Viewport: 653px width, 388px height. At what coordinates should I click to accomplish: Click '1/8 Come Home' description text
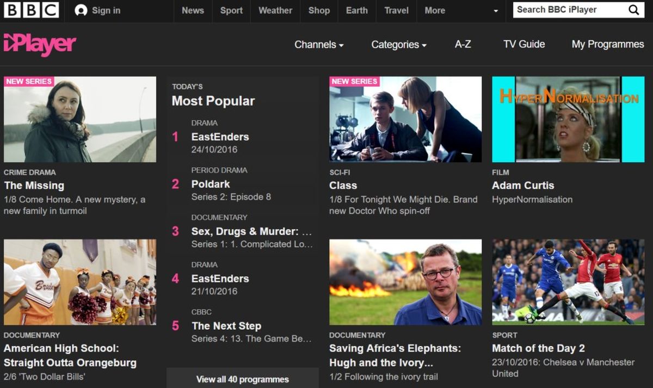point(75,205)
